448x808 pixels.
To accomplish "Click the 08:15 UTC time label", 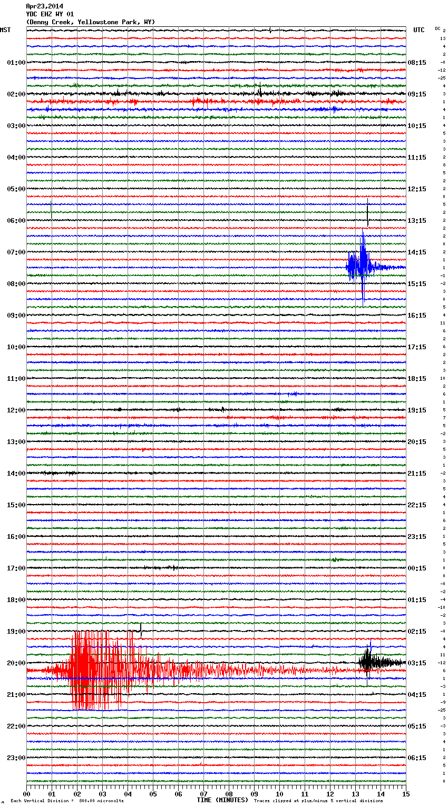I will [417, 63].
